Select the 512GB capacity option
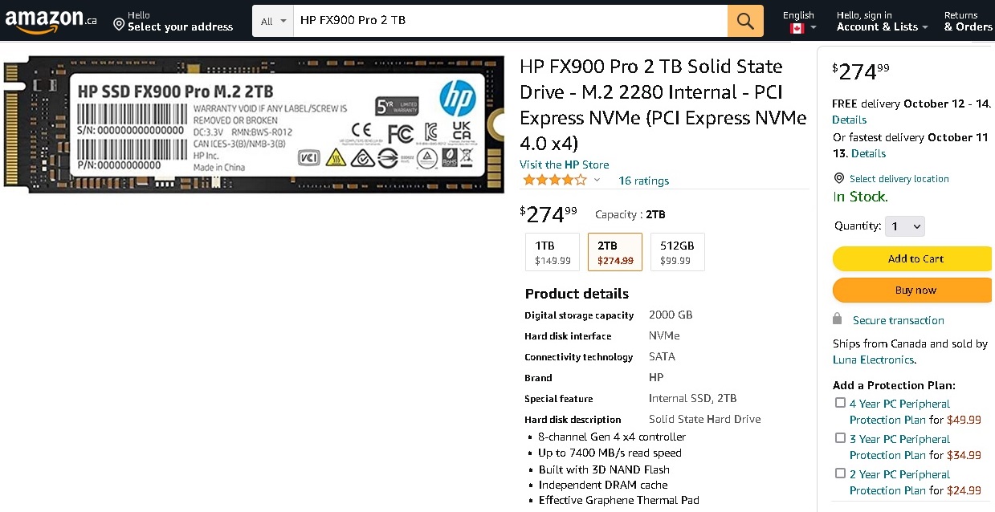 [677, 252]
